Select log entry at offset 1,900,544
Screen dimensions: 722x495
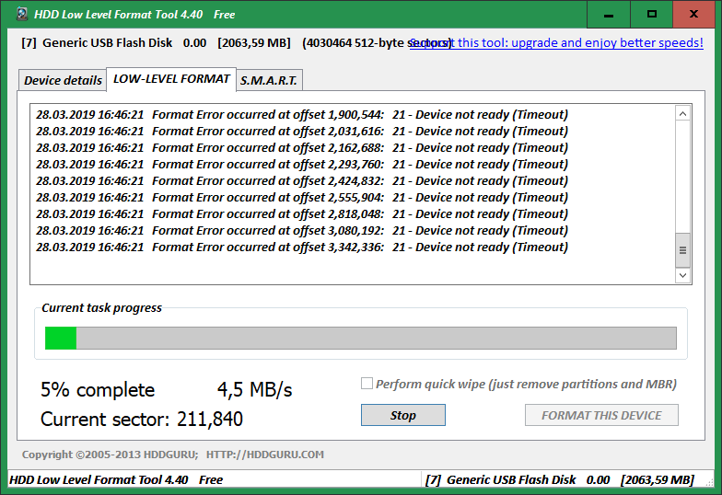tap(302, 114)
